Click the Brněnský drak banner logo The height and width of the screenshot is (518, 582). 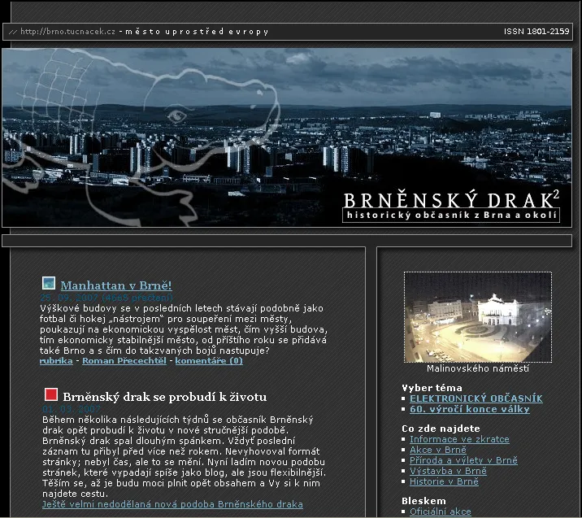click(450, 207)
